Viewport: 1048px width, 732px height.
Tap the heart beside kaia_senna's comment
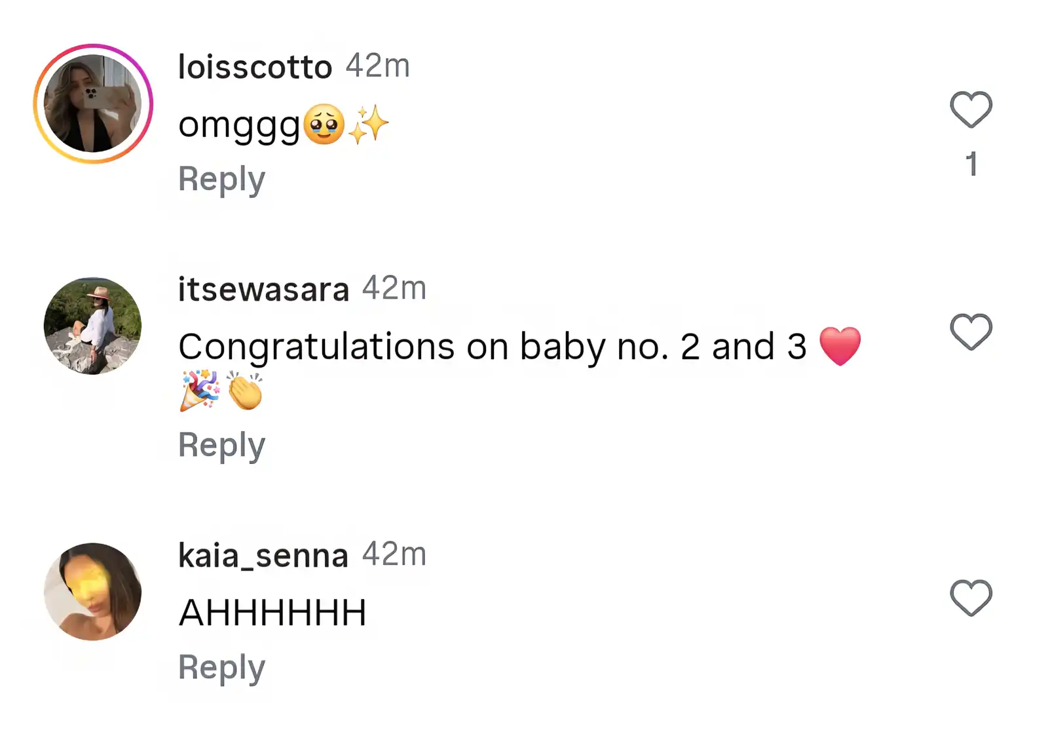(x=971, y=598)
